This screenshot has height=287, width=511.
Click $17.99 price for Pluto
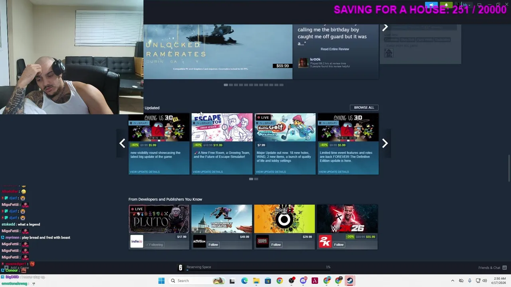tap(182, 237)
